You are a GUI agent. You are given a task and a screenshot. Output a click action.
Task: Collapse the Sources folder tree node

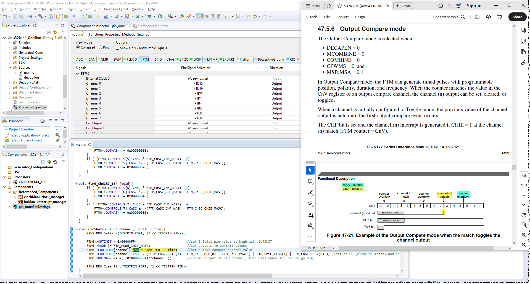10,68
